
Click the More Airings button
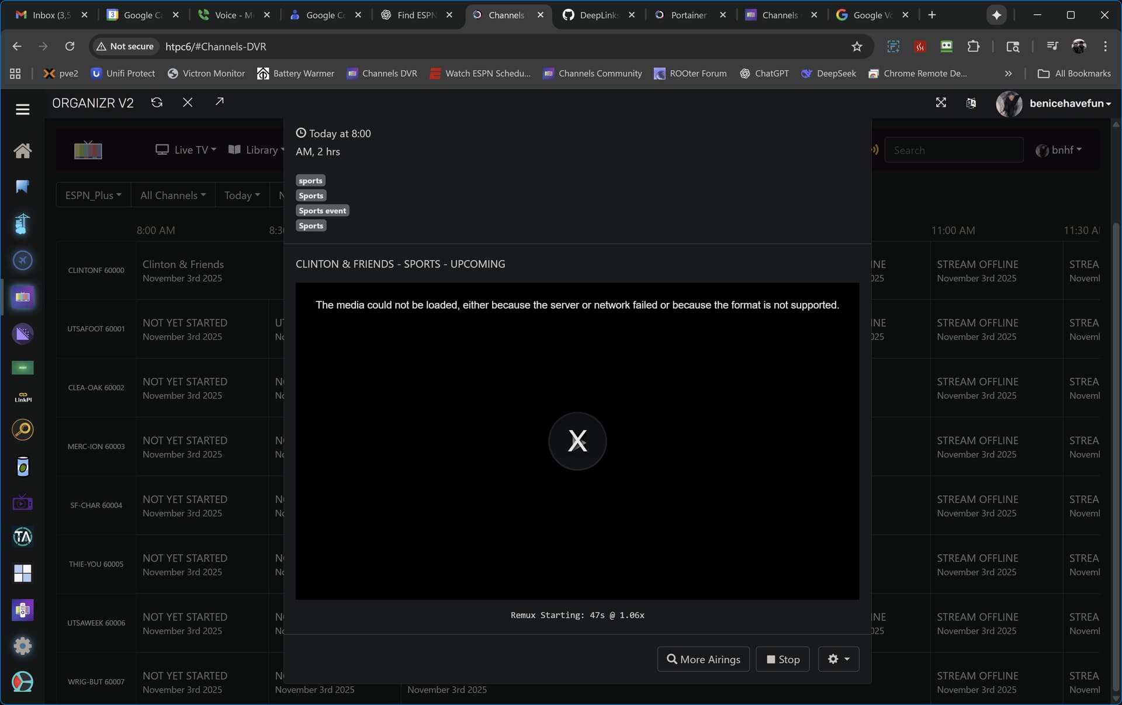point(703,659)
